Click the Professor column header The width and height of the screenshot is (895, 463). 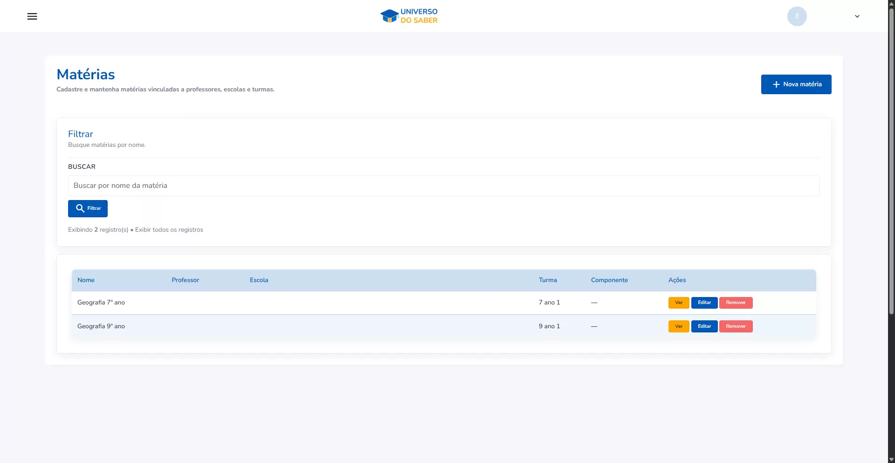185,280
